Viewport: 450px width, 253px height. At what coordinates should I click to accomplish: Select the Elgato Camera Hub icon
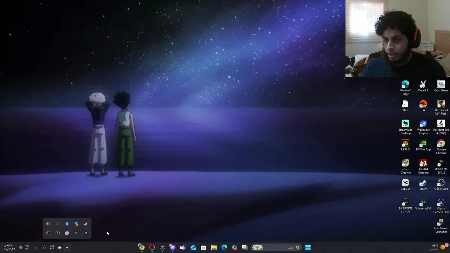click(441, 206)
